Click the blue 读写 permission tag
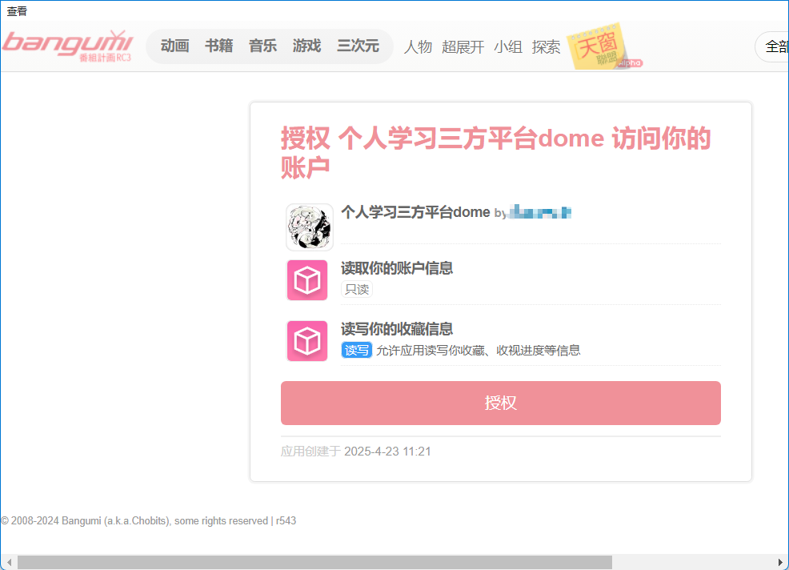Image resolution: width=789 pixels, height=570 pixels. (x=356, y=350)
